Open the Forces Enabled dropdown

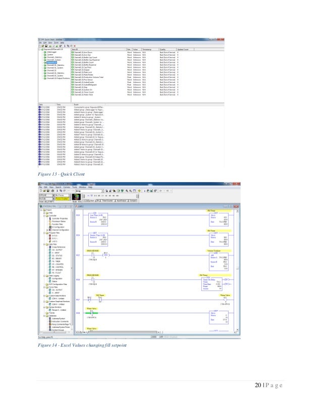click(70, 199)
